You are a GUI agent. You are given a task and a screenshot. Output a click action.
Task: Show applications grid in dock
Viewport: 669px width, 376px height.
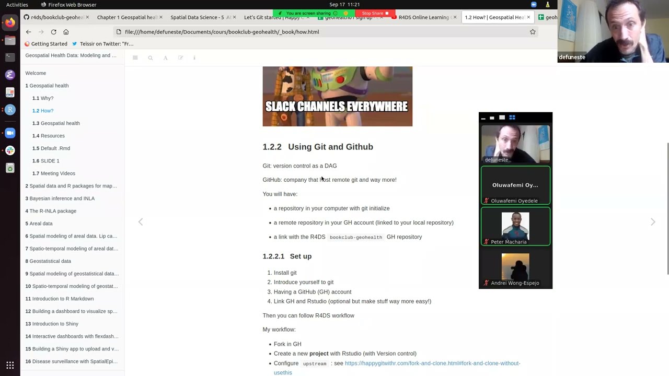(10, 365)
